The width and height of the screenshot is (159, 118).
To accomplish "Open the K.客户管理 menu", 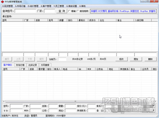I will 46,6.
